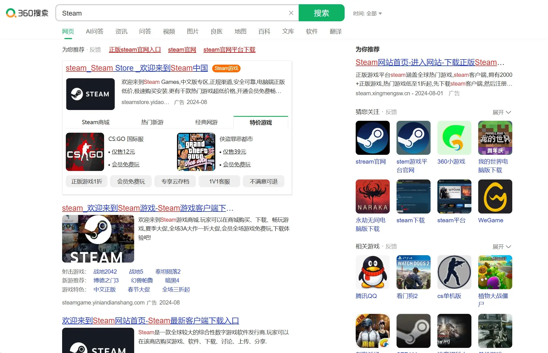Switch to the AI问答 tab

tap(94, 31)
